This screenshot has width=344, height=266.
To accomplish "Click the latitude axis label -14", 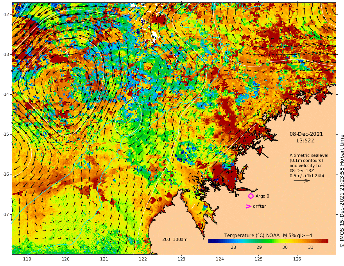I will [6, 94].
